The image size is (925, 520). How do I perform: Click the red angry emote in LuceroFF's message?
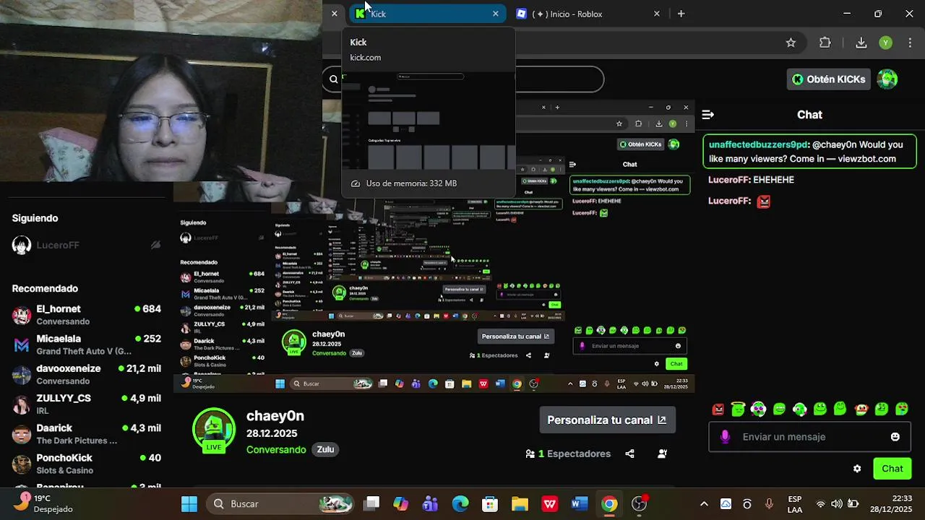click(764, 201)
